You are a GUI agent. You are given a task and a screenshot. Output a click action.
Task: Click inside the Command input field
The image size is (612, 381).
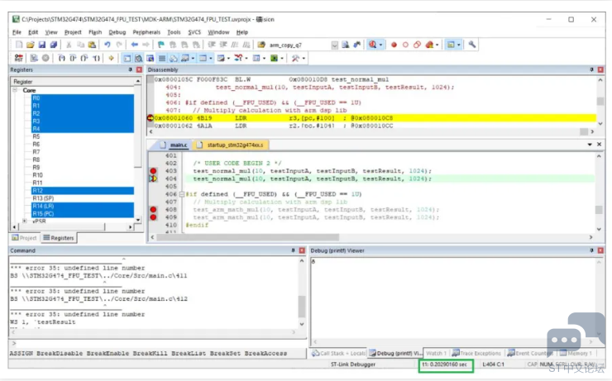click(158, 344)
